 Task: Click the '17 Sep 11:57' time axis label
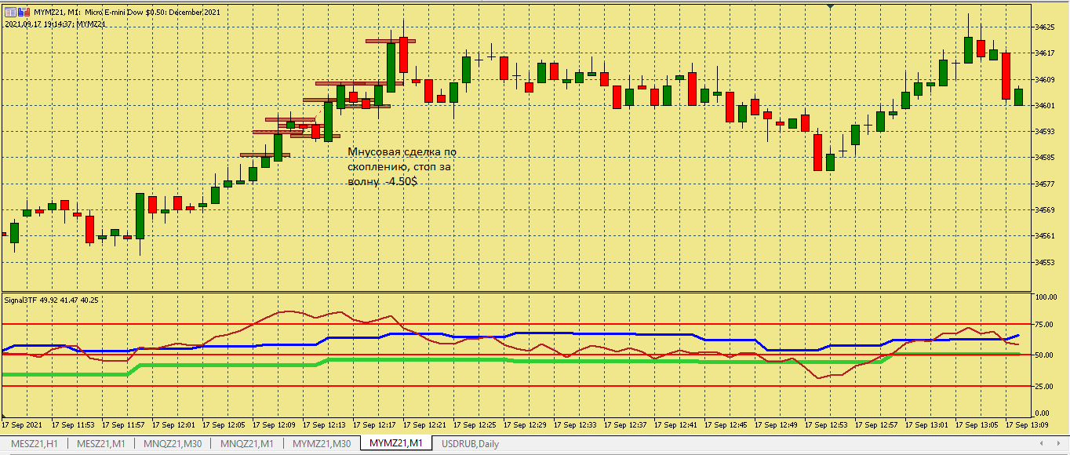[123, 425]
